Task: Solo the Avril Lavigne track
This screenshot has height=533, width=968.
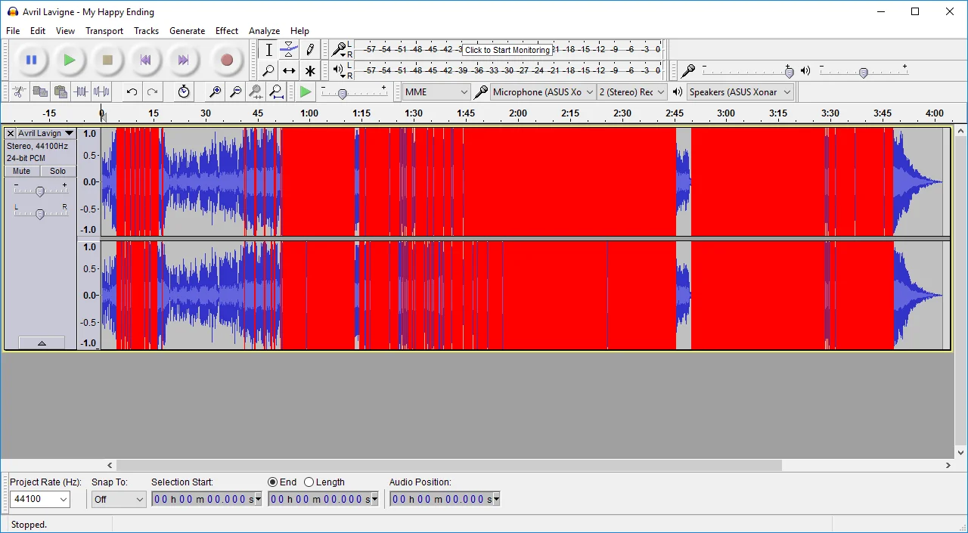Action: pyautogui.click(x=58, y=171)
